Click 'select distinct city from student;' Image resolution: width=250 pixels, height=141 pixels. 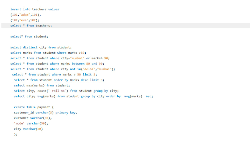[x=41, y=47]
